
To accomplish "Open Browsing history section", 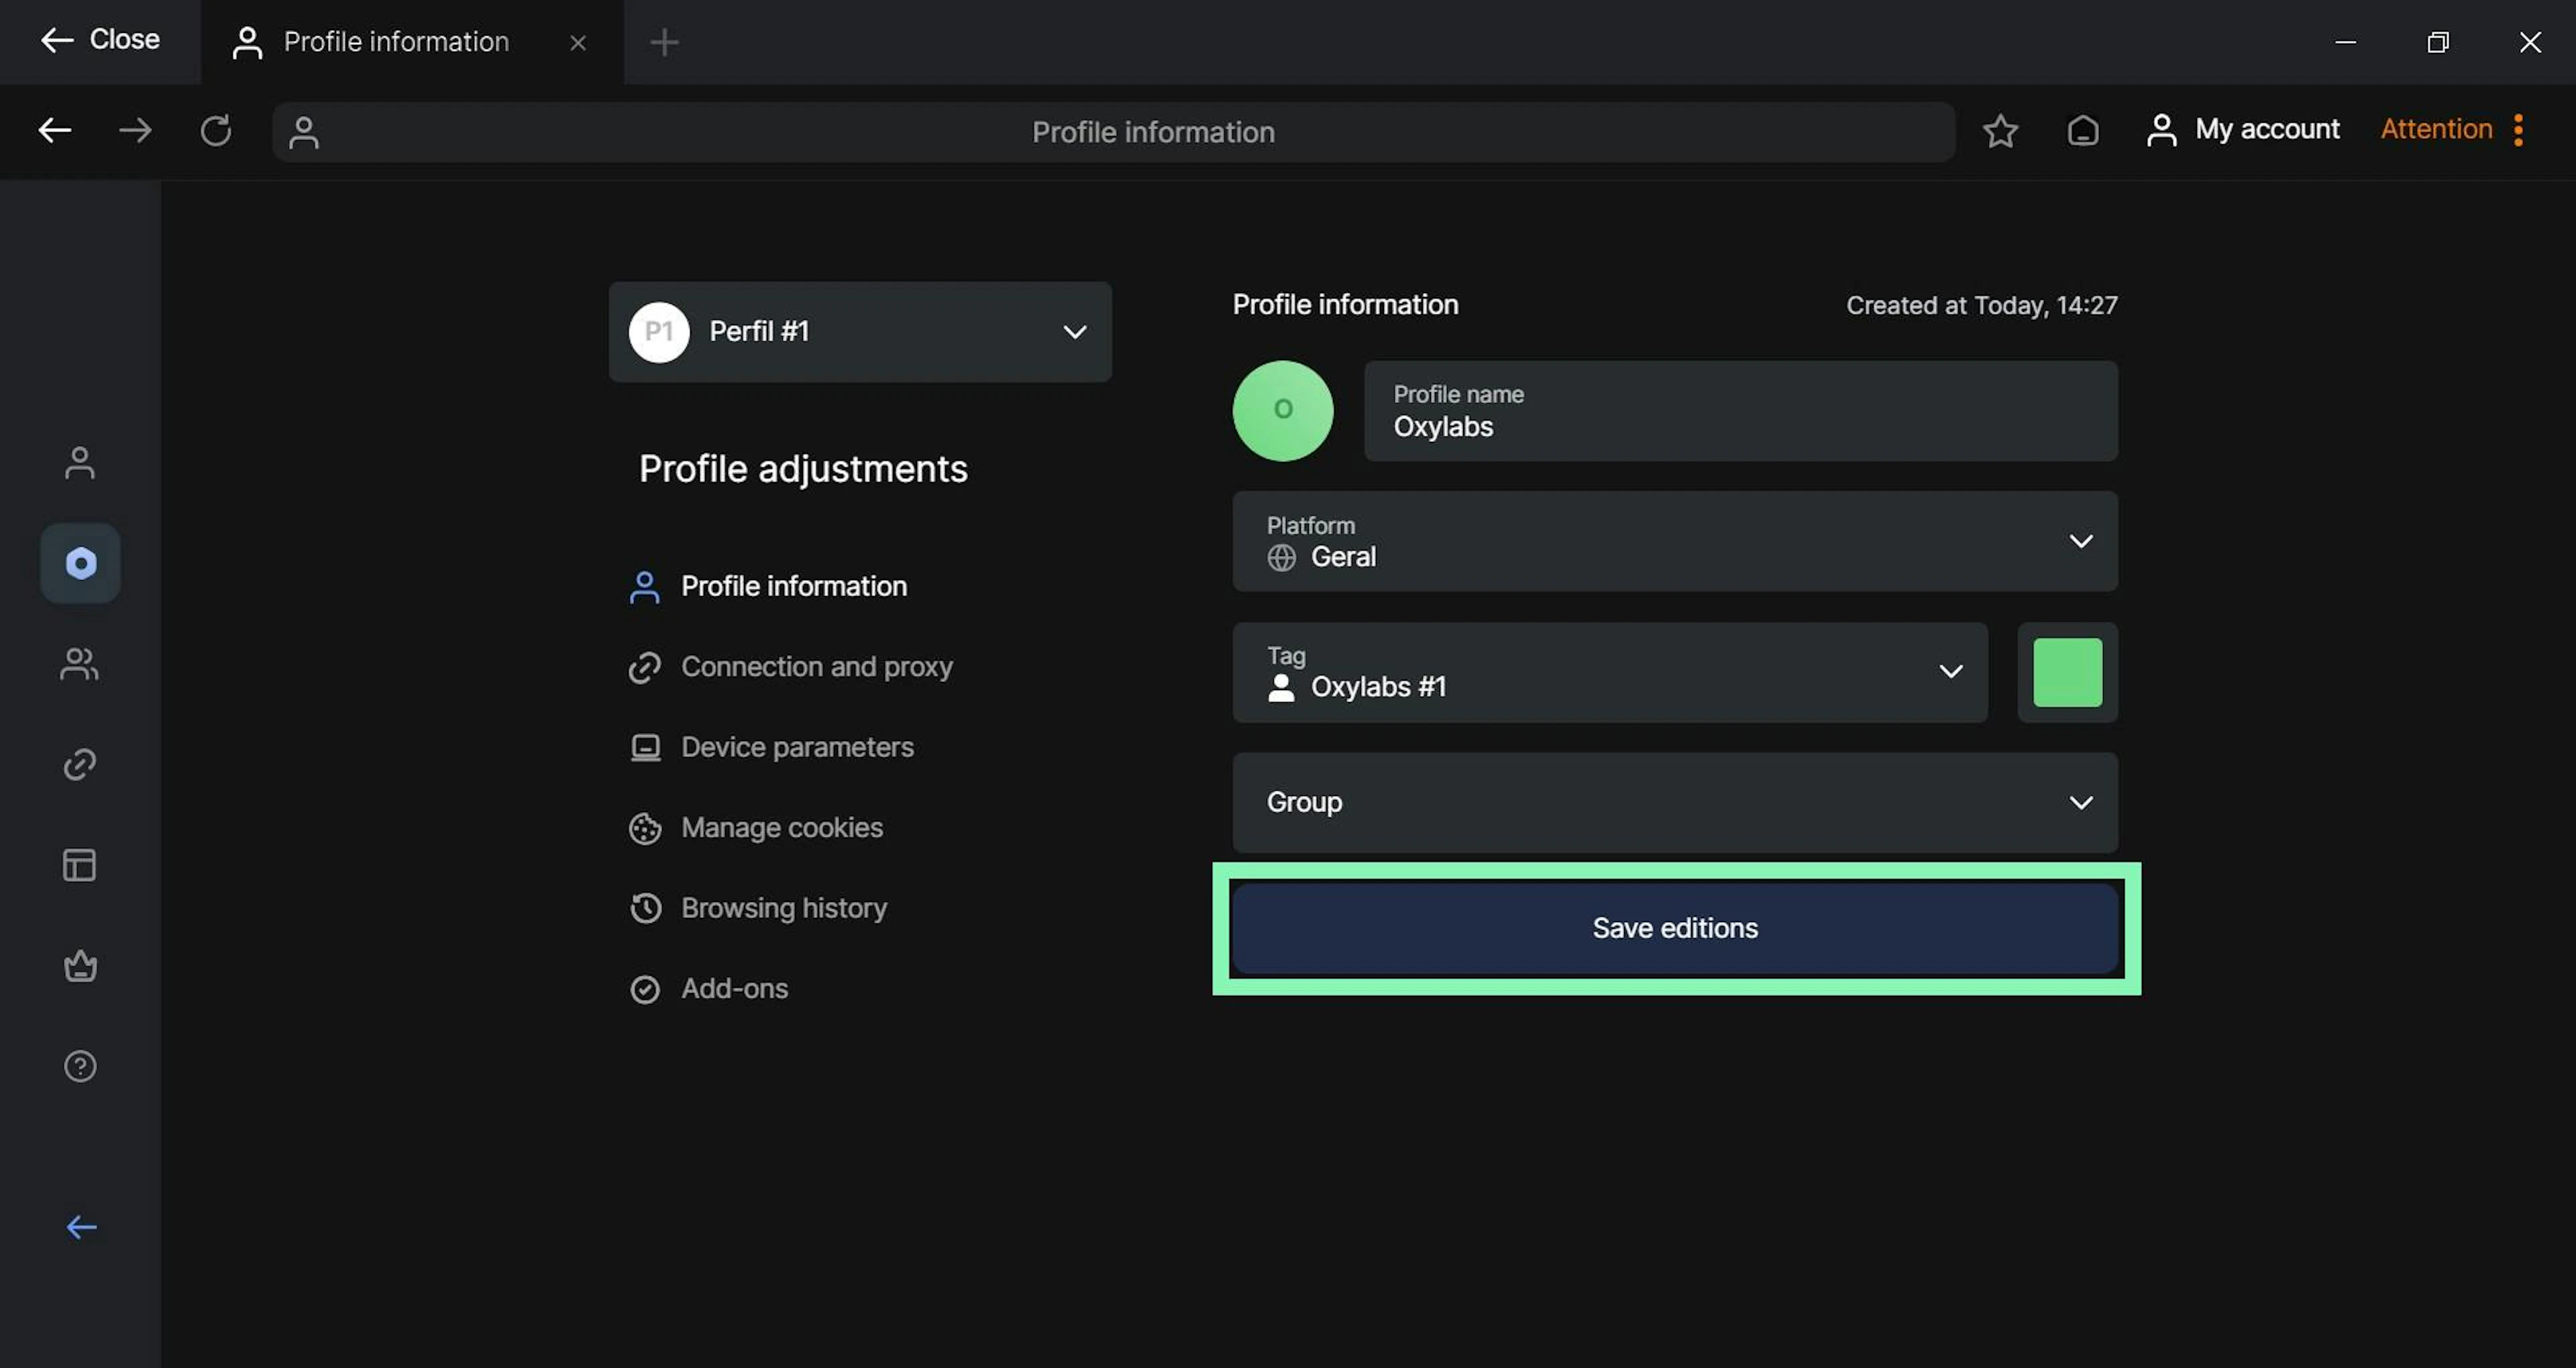I will pyautogui.click(x=758, y=908).
